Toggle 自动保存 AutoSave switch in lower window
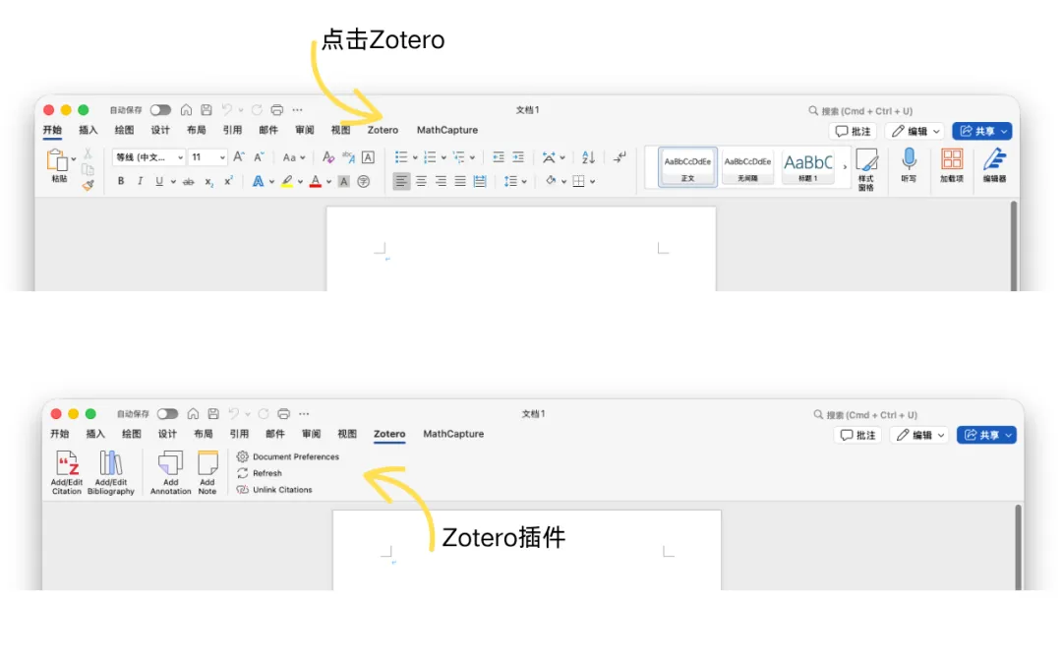This screenshot has height=664, width=1062. pos(167,413)
